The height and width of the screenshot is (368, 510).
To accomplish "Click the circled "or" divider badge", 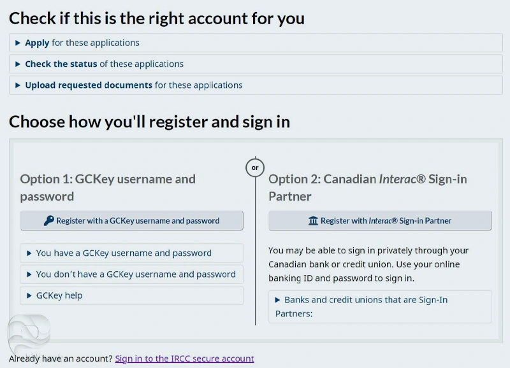I will [255, 167].
